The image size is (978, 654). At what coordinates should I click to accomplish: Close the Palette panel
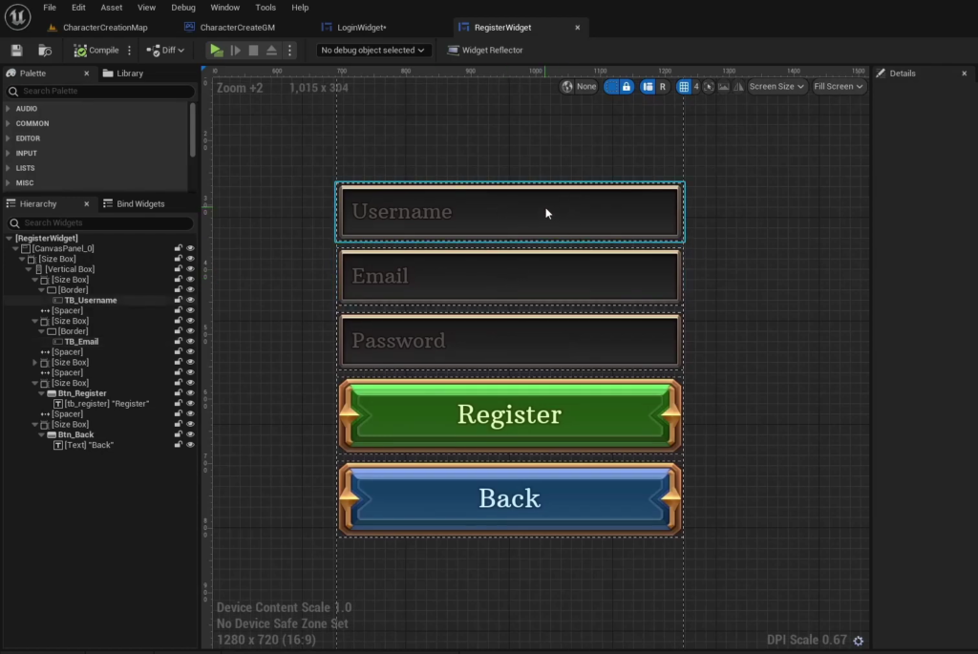[x=87, y=74]
